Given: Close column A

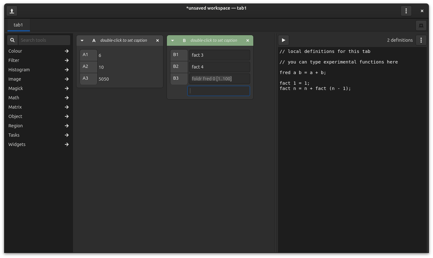Looking at the screenshot, I should point(158,40).
